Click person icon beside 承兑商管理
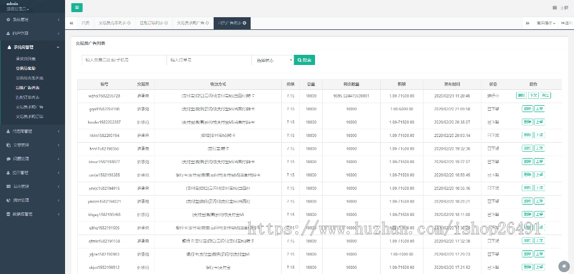 click(9, 47)
